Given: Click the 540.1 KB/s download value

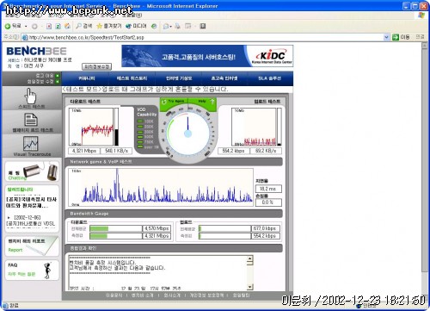Looking at the screenshot, I should coord(115,151).
